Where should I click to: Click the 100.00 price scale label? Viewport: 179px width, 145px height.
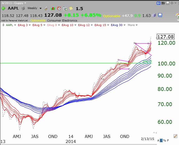166,64
